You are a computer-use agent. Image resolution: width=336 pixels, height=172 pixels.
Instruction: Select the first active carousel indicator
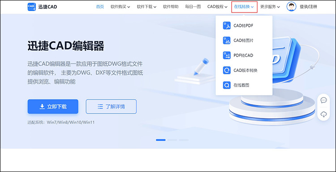click(x=161, y=140)
